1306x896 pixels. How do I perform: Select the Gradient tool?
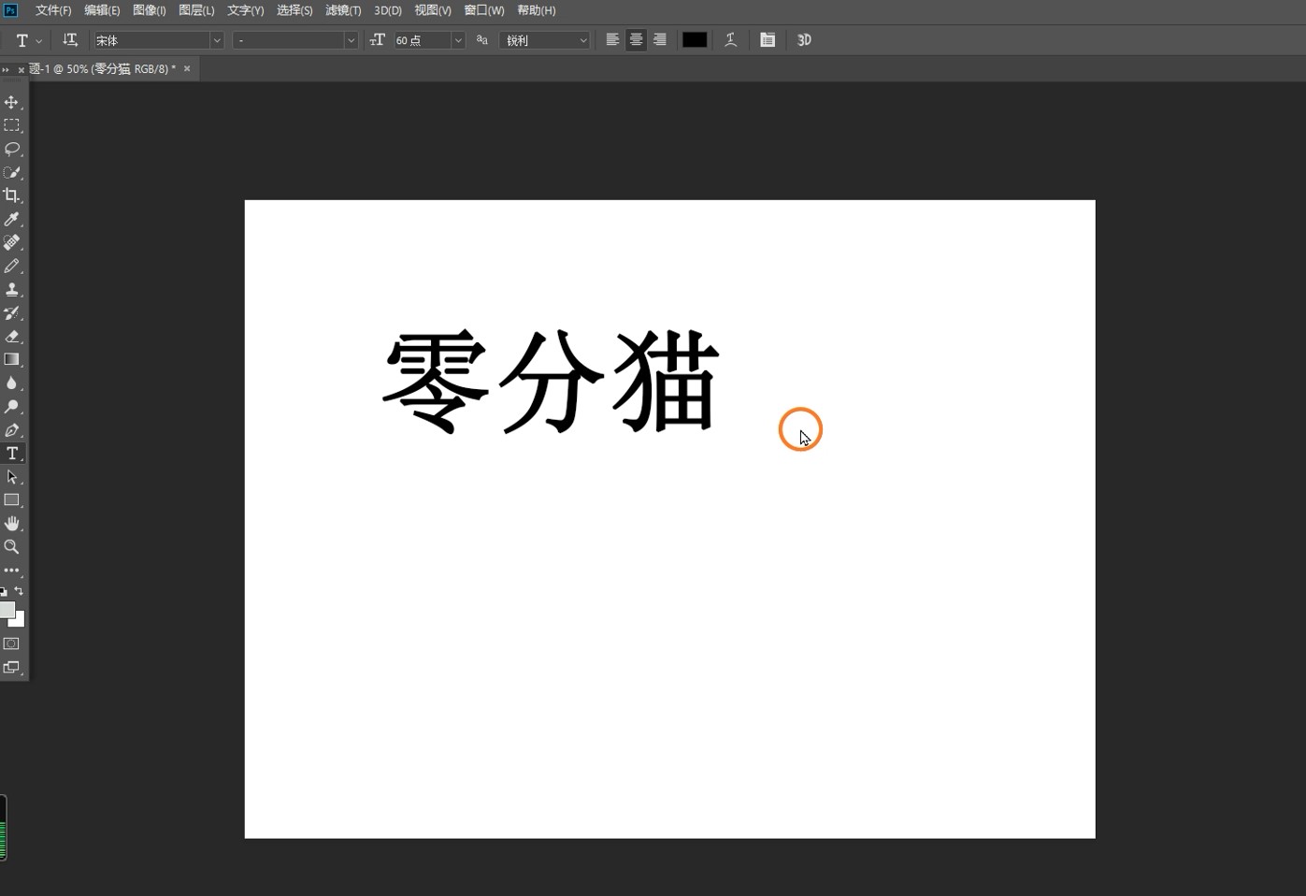click(x=11, y=360)
